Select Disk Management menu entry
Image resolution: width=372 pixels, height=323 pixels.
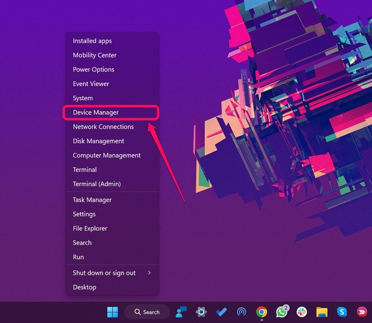(99, 141)
